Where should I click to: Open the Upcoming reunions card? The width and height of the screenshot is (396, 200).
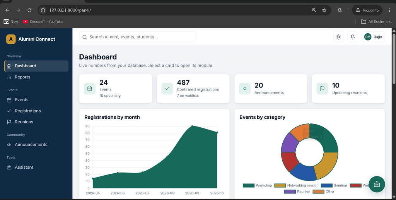(348, 89)
